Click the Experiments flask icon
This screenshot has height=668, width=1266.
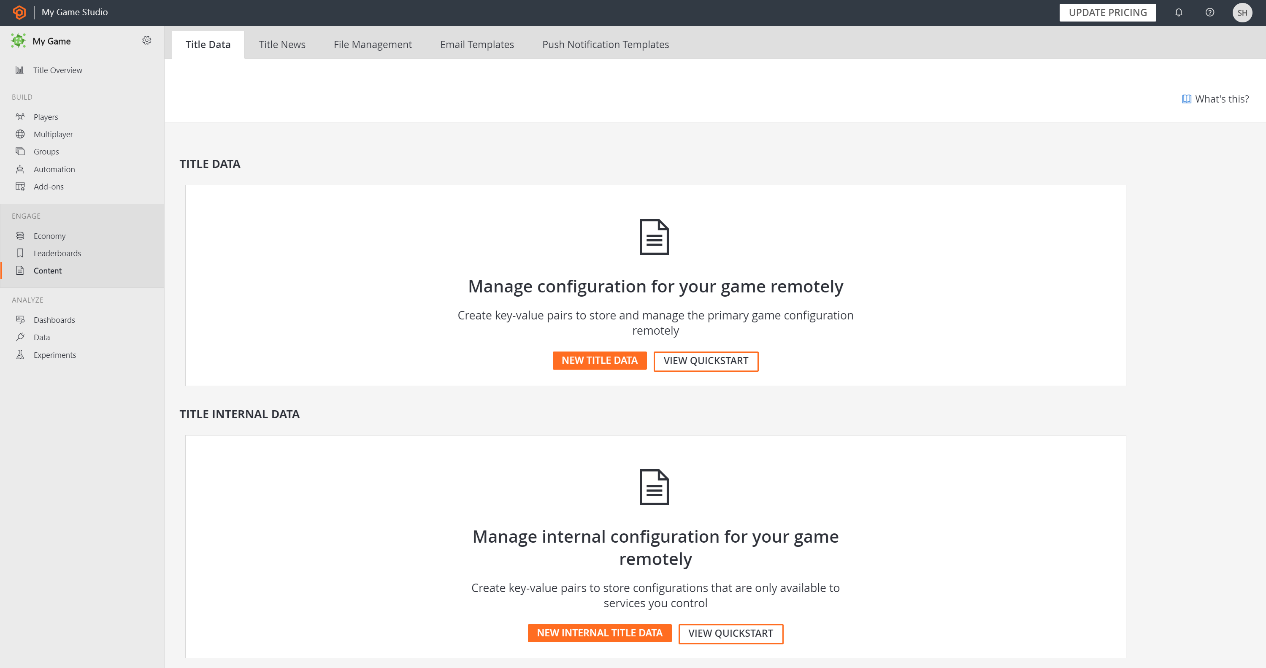20,354
